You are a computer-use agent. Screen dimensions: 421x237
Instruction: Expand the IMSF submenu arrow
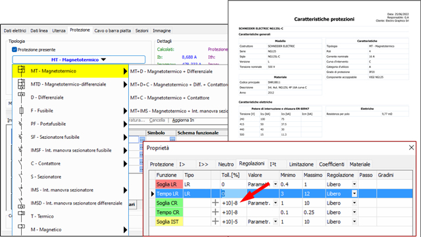click(125, 151)
